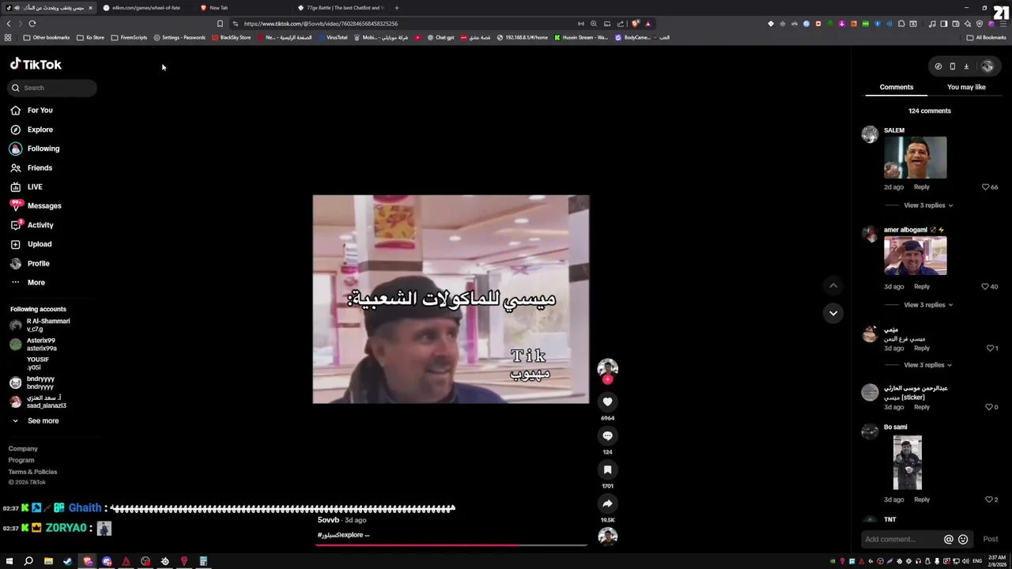Click the TikTok search field
This screenshot has width=1012, height=569.
point(53,88)
